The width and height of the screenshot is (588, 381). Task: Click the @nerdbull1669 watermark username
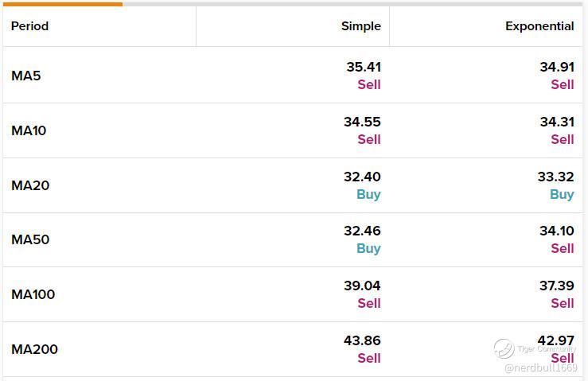pos(541,367)
